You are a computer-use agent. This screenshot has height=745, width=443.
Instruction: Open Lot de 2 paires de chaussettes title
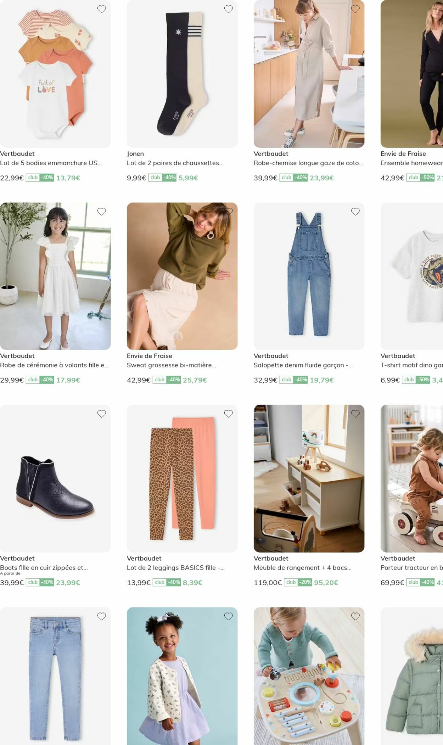point(175,163)
